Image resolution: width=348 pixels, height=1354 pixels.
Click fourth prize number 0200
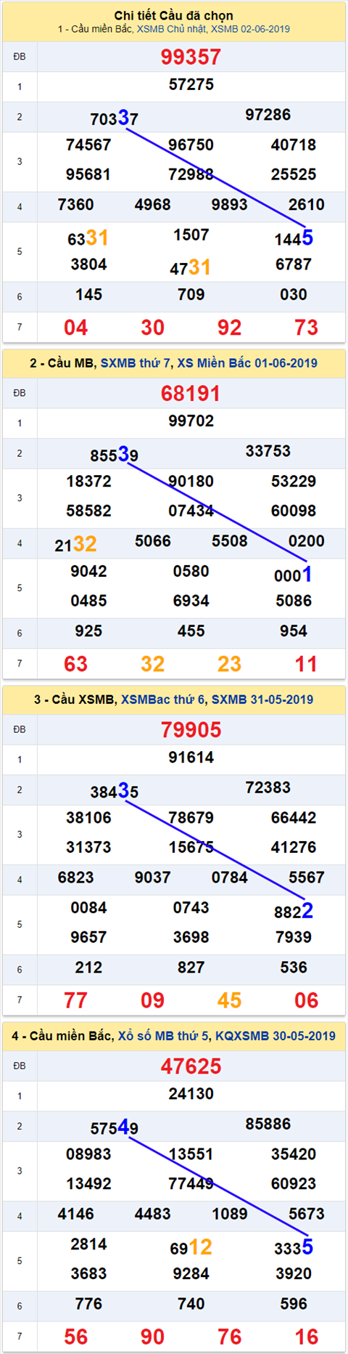[307, 541]
